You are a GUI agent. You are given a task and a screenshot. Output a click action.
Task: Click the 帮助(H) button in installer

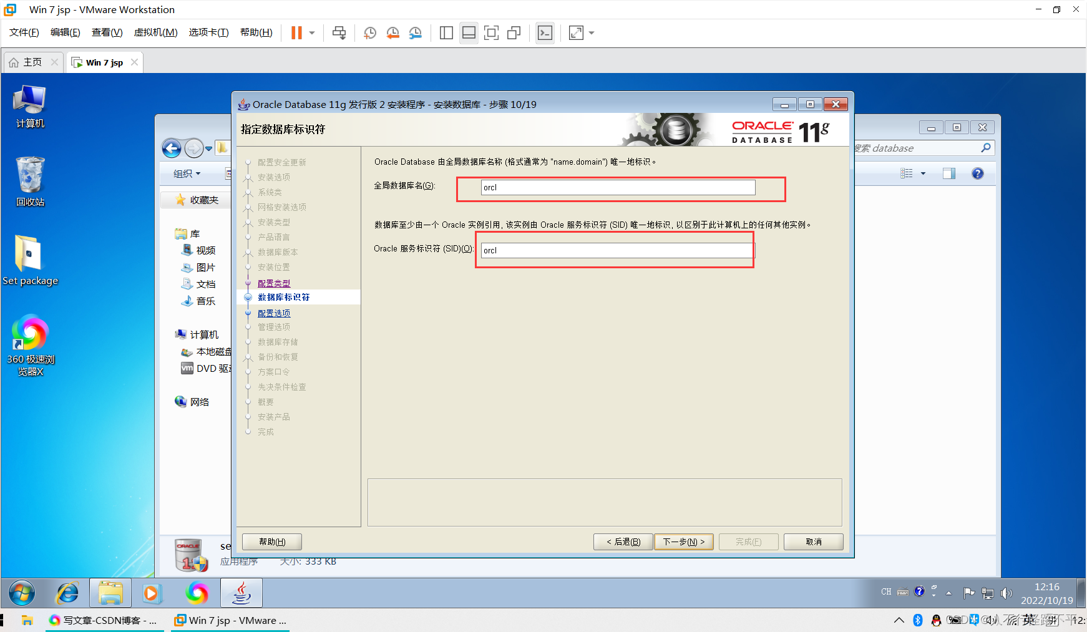click(271, 542)
